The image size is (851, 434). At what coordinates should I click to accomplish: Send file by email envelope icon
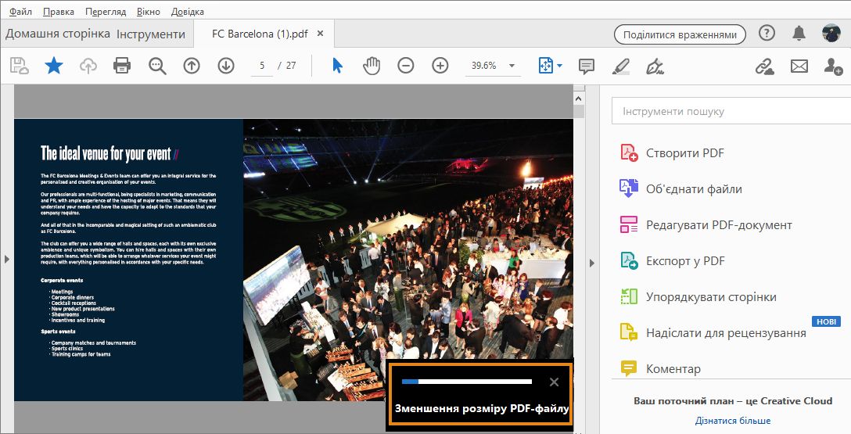point(799,66)
